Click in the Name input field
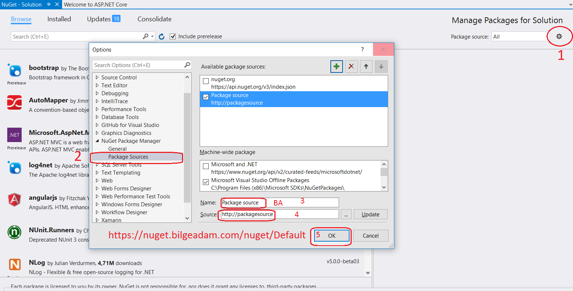Viewport: 573px width, 291px height. [x=280, y=203]
